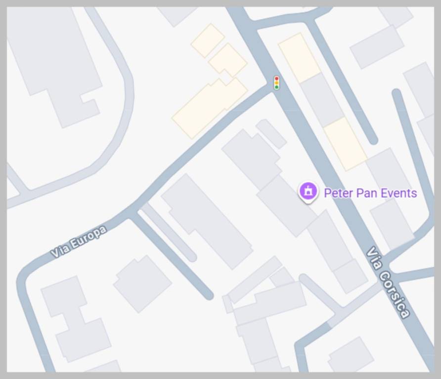441x379 pixels.
Task: Select the long gray building in the map center
Action: tap(207, 222)
